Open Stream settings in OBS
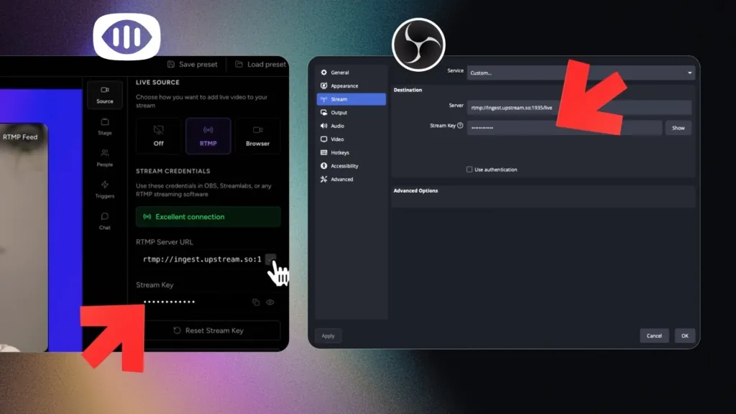 [x=351, y=99]
